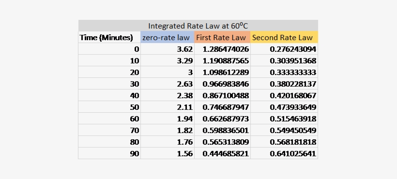Click first rate law value 0.746687947

click(222, 107)
